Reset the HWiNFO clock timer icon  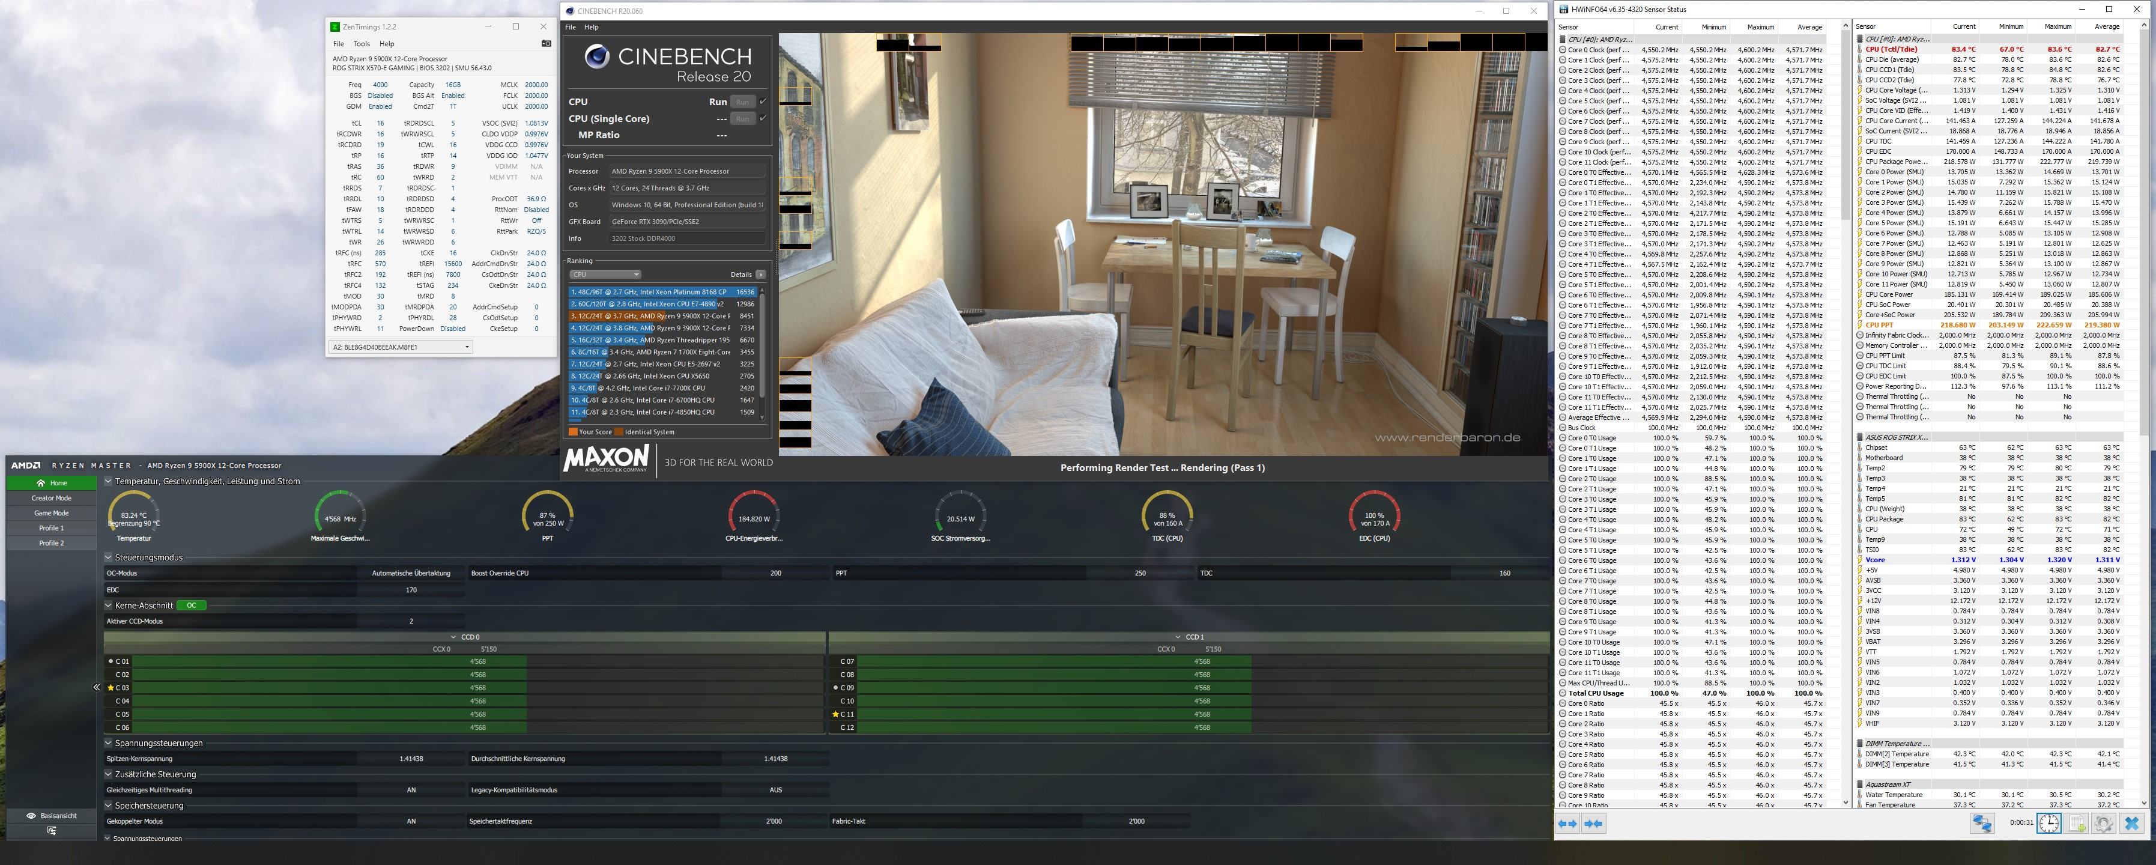[x=2049, y=823]
